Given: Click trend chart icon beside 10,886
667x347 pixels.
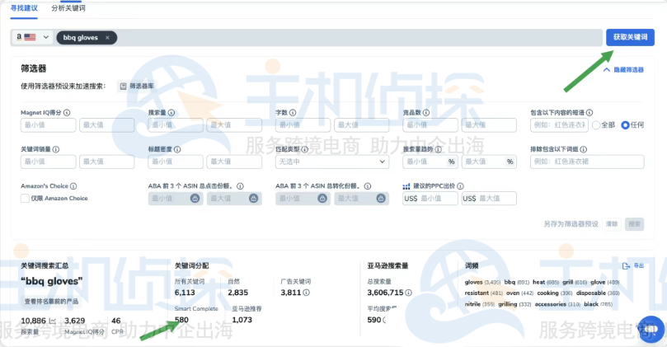Looking at the screenshot, I should [52, 321].
